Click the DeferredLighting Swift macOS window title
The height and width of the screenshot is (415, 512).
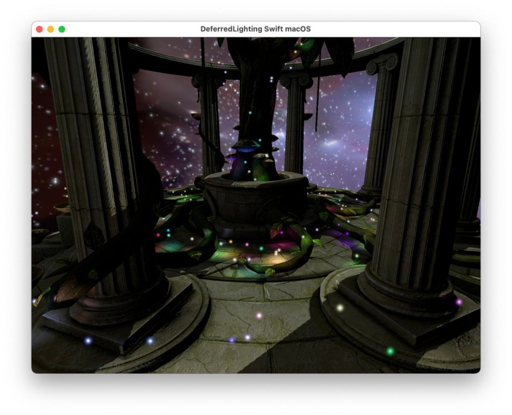(x=255, y=29)
